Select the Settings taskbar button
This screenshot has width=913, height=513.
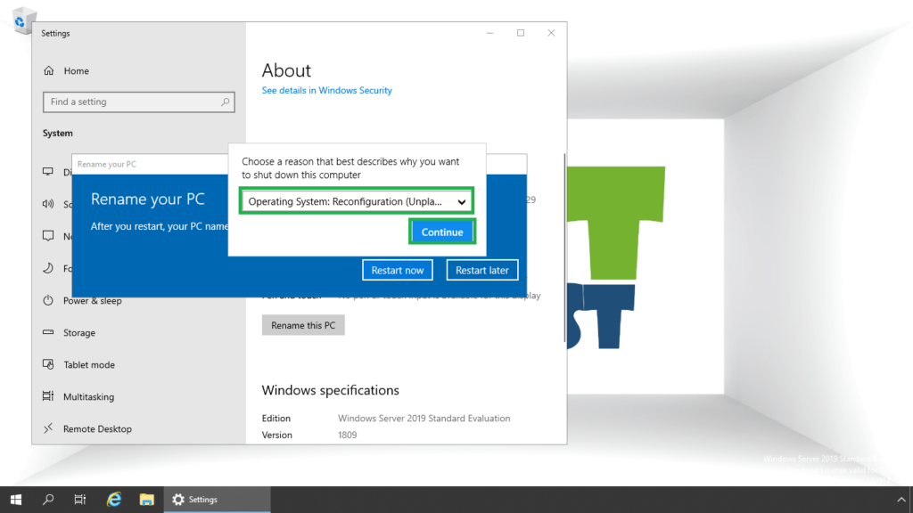pyautogui.click(x=218, y=500)
